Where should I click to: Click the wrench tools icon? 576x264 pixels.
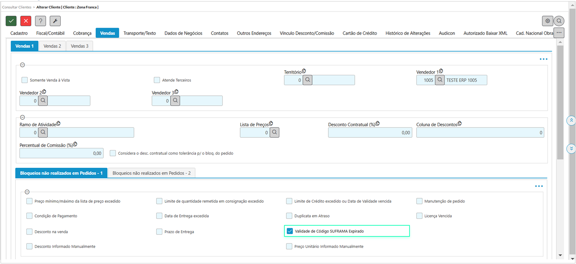tap(55, 21)
